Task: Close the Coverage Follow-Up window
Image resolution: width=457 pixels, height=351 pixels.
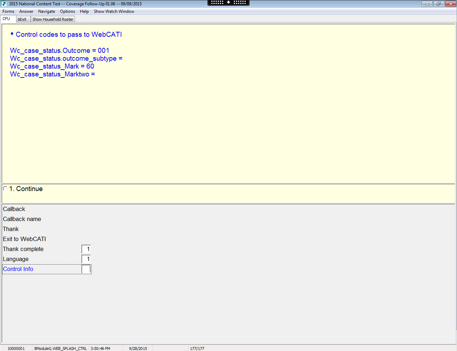Action: point(450,4)
